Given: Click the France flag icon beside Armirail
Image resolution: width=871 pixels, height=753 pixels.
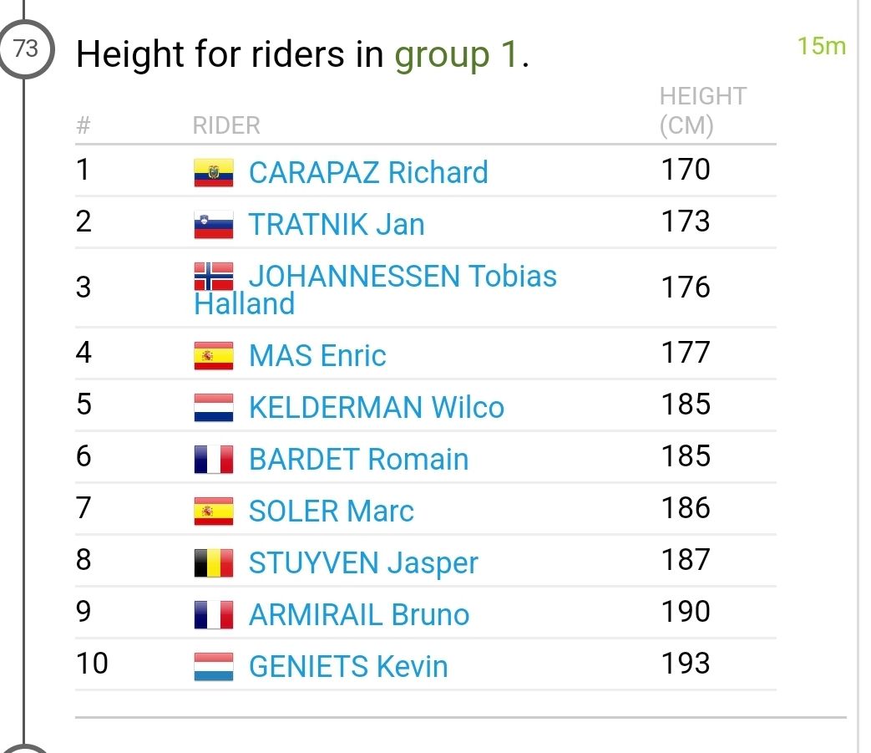Looking at the screenshot, I should (213, 615).
